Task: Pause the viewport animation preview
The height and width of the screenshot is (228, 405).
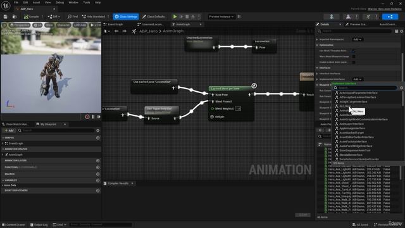Action: (x=93, y=117)
